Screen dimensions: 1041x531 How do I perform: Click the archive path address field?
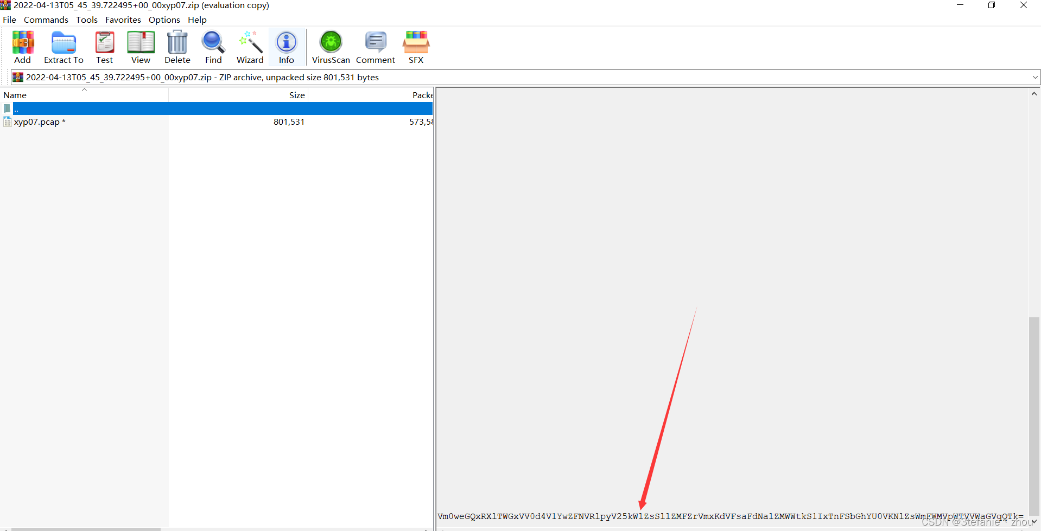tap(524, 77)
